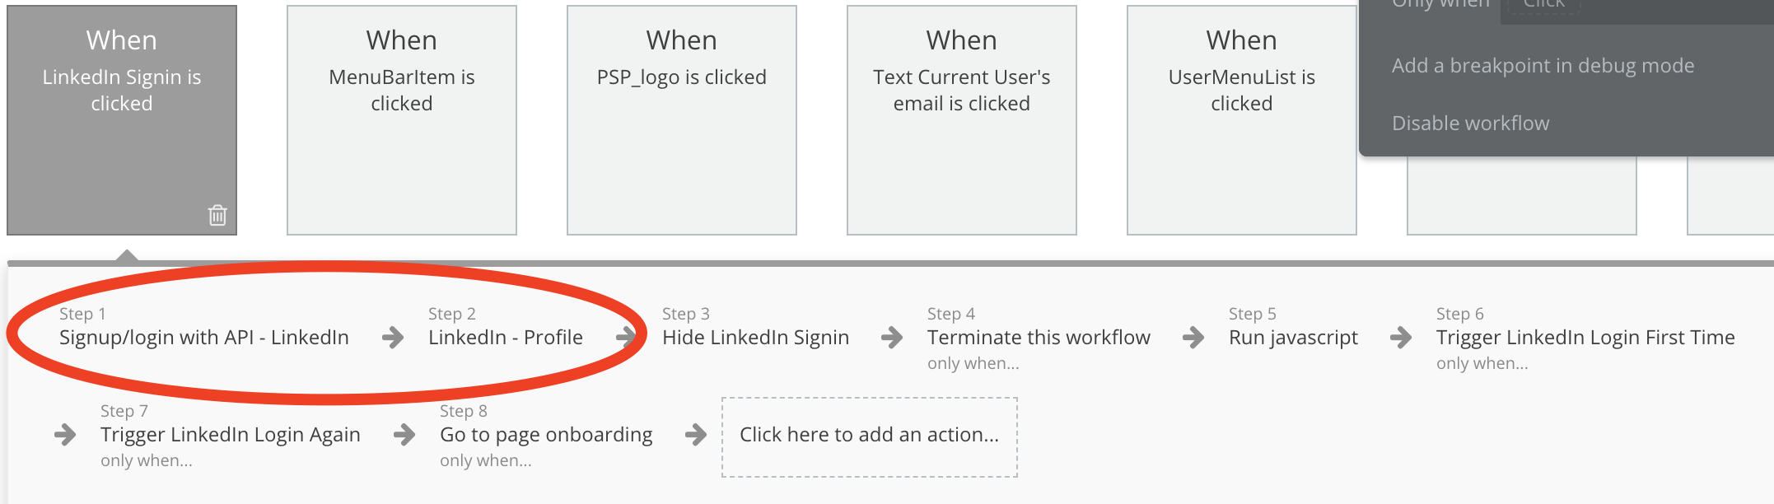Viewport: 1774px width, 504px height.
Task: Open Step 7 Trigger LinkedIn Login Again
Action: coord(231,436)
